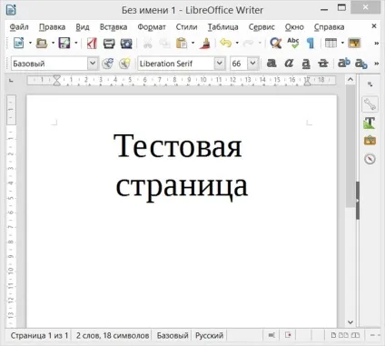Viewport: 385px width, 346px height.
Task: Close the document with menu bar X
Action: tap(374, 26)
